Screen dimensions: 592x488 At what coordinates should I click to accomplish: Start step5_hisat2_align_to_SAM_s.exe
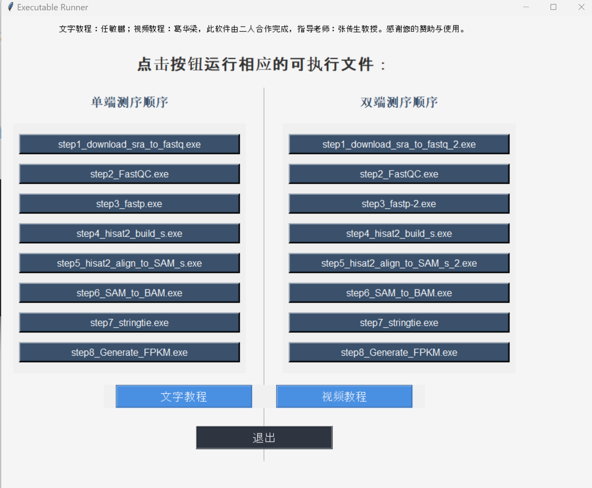click(129, 263)
